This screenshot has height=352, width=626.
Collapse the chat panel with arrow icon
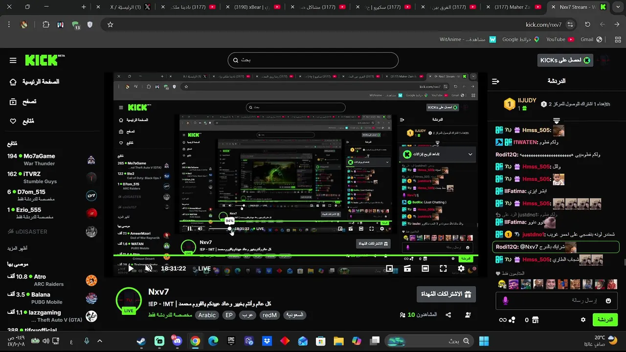coord(495,81)
